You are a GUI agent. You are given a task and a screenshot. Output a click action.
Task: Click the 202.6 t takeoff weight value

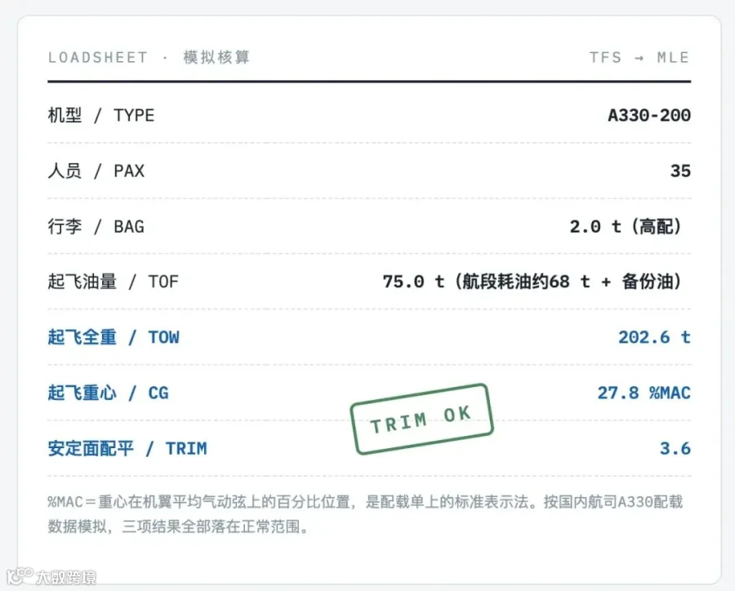pyautogui.click(x=655, y=337)
